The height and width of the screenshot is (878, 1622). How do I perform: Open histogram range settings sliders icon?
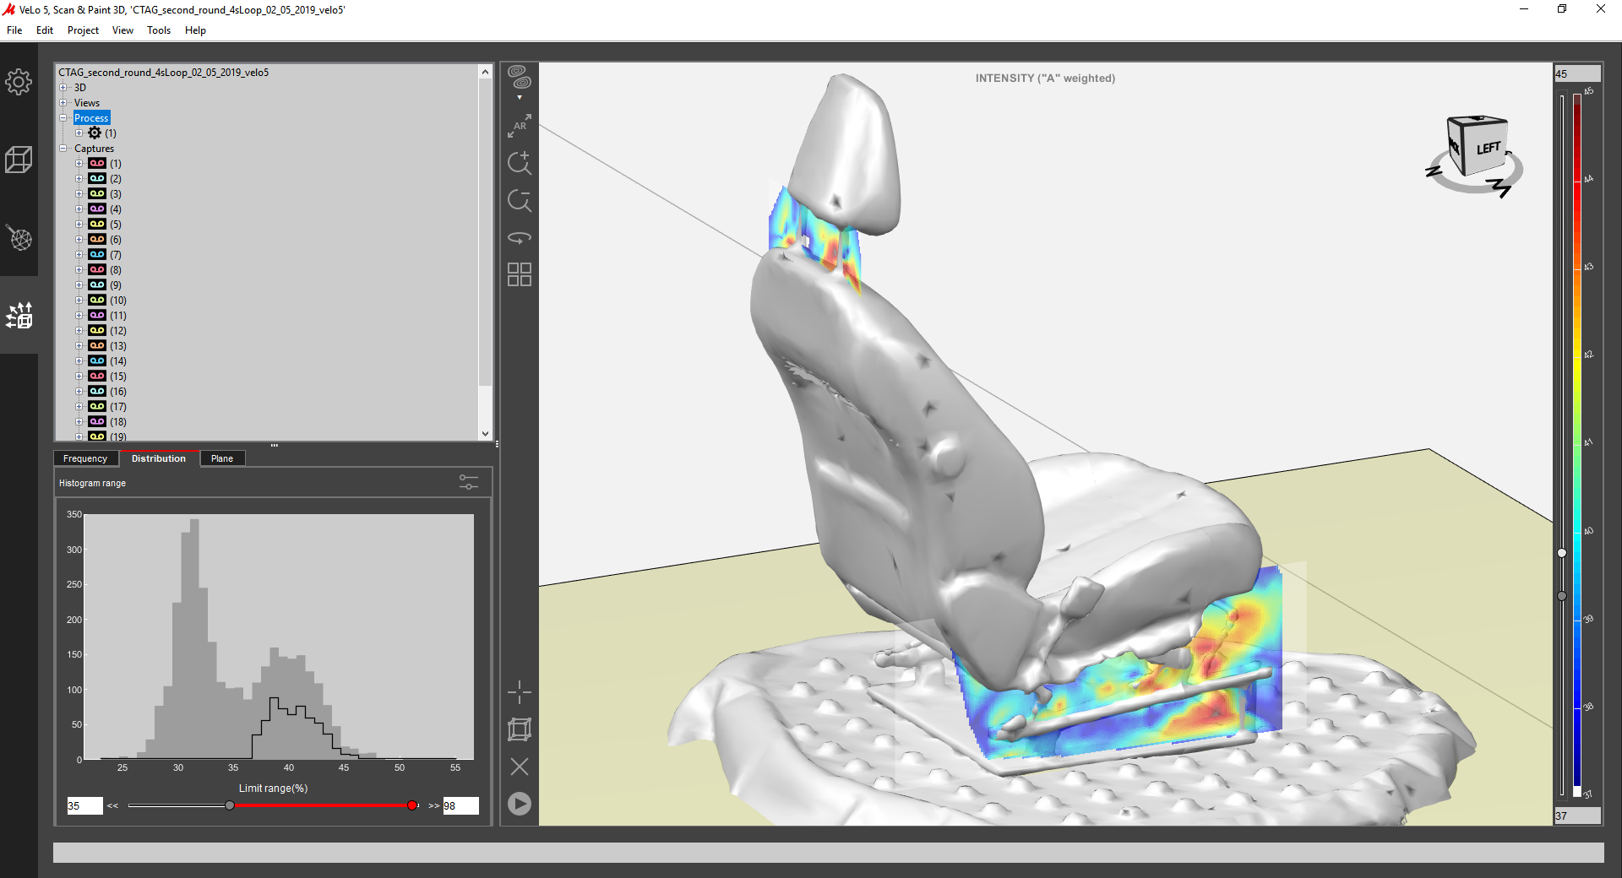click(x=469, y=482)
